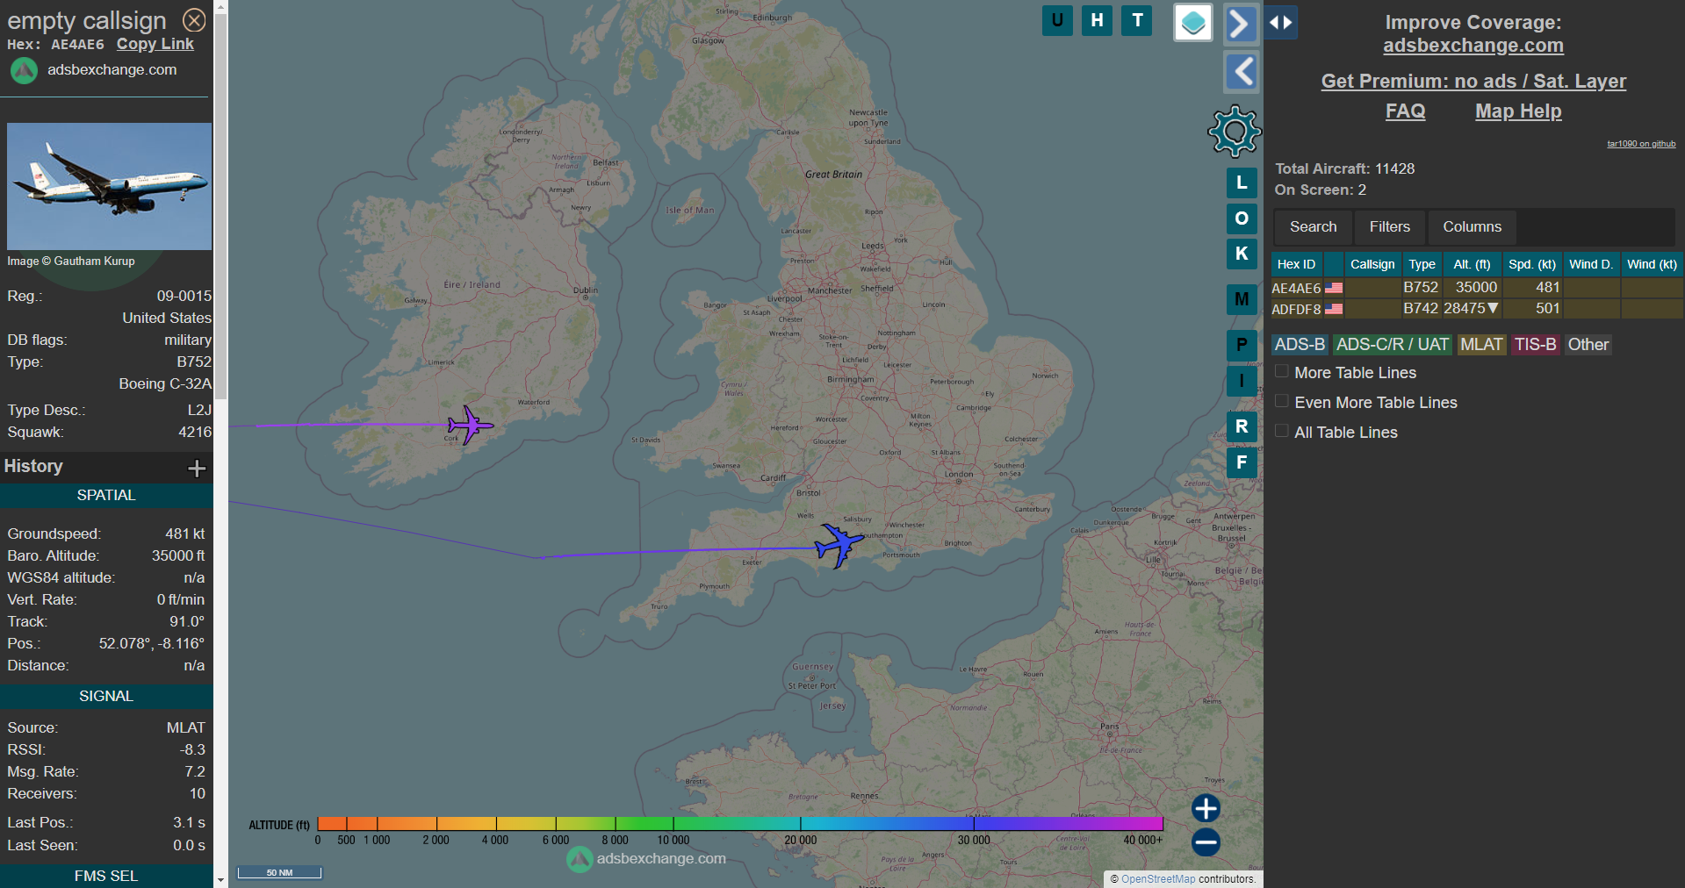Click the left panel scrollbar
Image resolution: width=1685 pixels, height=888 pixels.
[220, 206]
